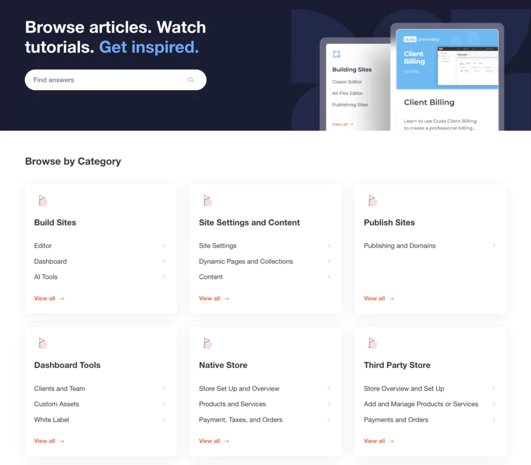This screenshot has width=531, height=465.
Task: Open Payment, Taxes, and Orders link
Action: point(241,419)
